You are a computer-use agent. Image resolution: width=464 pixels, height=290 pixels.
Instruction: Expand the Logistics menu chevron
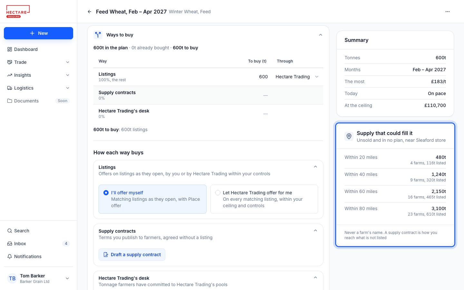[68, 88]
